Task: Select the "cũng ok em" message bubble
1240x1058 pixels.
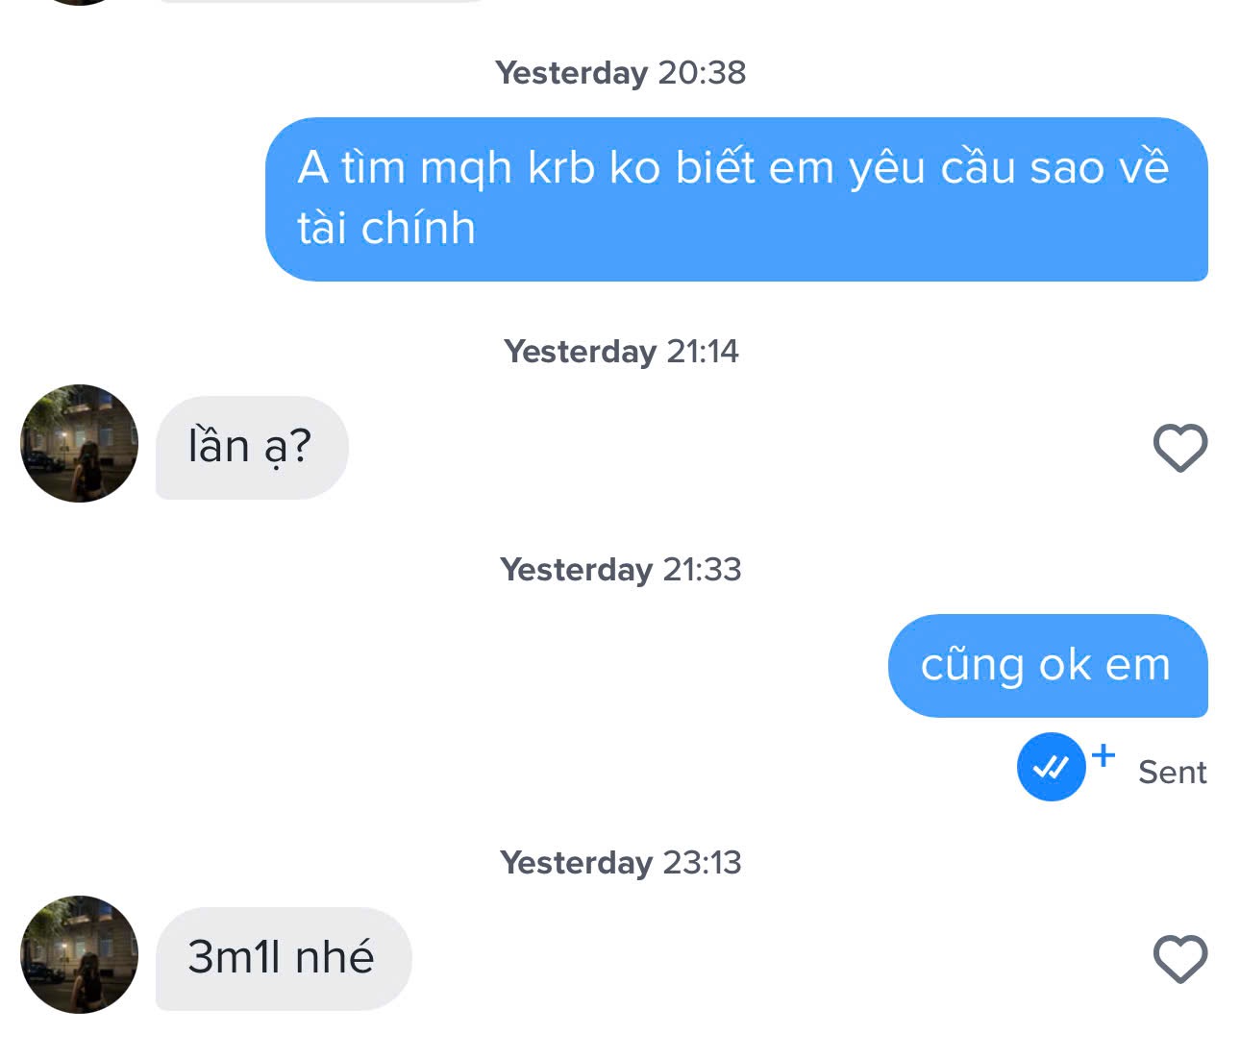Action: tap(1047, 665)
